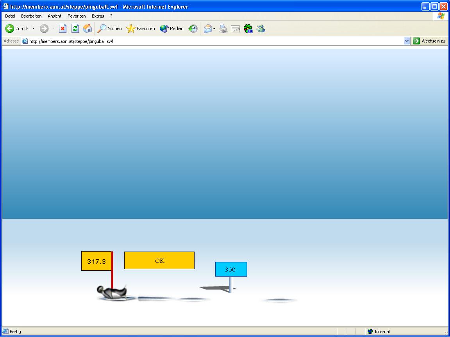Open browsing history (Verlauf) icon
The height and width of the screenshot is (337, 450).
point(193,28)
